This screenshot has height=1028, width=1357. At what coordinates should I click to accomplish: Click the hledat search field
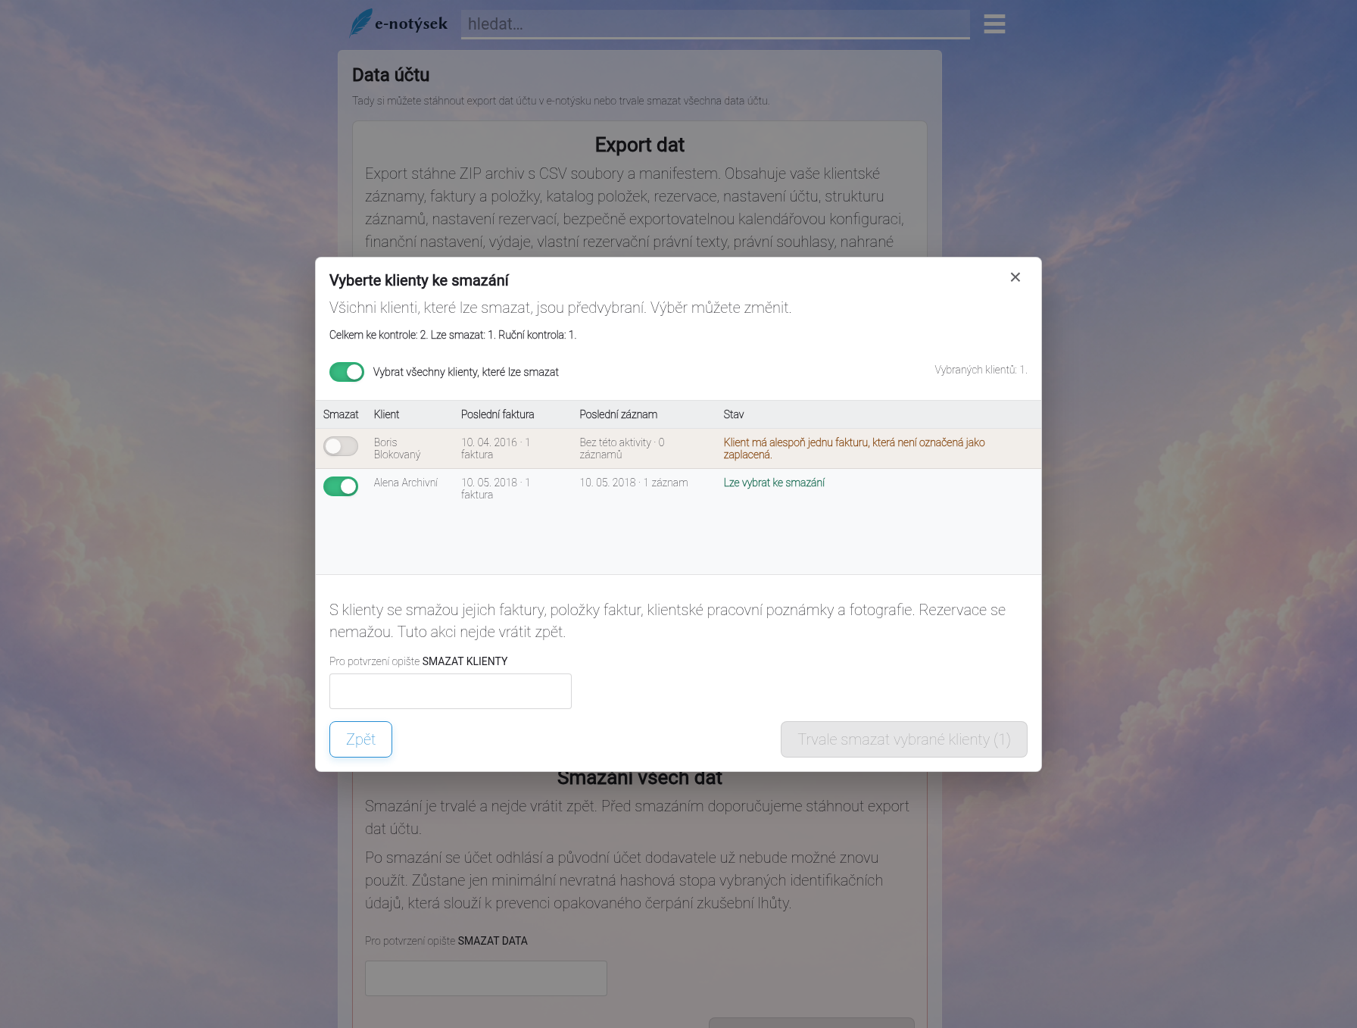(715, 24)
